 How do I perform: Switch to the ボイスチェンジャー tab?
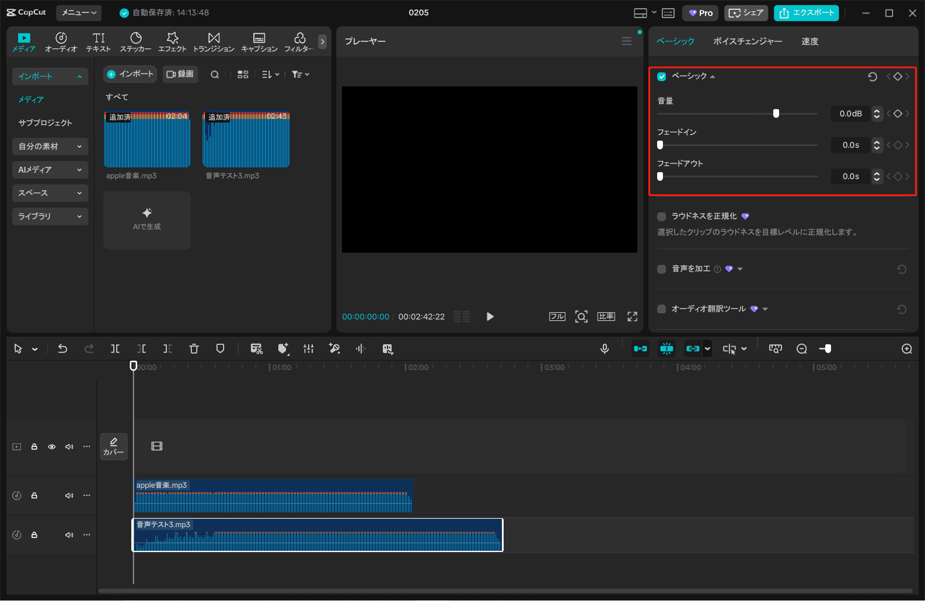747,41
